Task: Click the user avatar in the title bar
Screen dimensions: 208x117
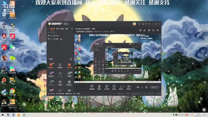Action: tap(134, 24)
